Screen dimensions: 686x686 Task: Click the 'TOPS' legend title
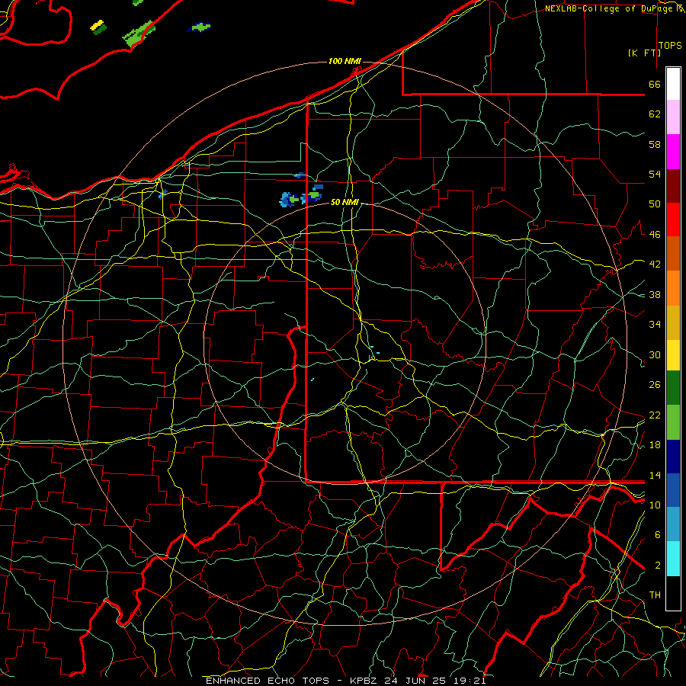point(670,46)
